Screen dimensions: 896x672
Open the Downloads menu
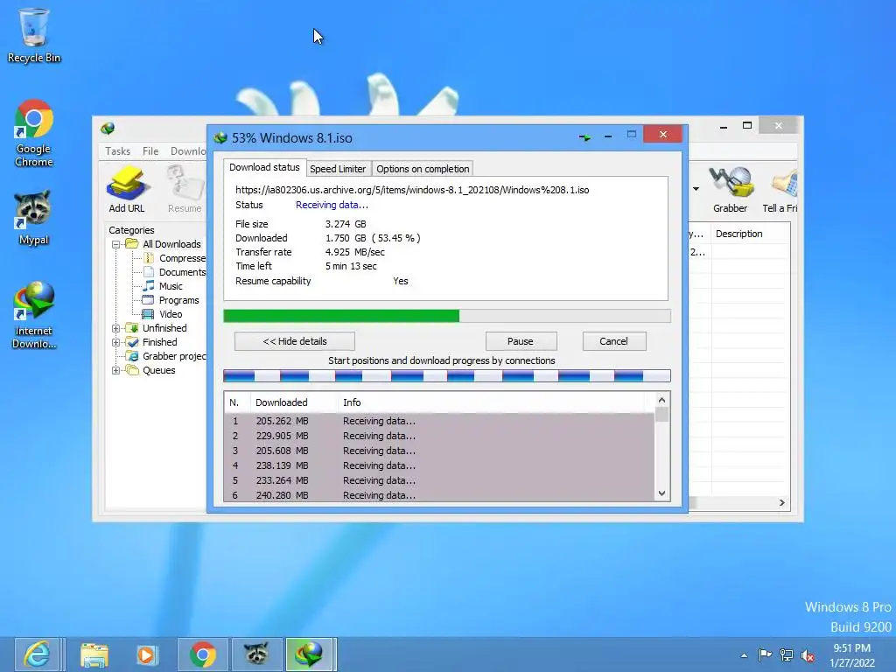point(188,150)
